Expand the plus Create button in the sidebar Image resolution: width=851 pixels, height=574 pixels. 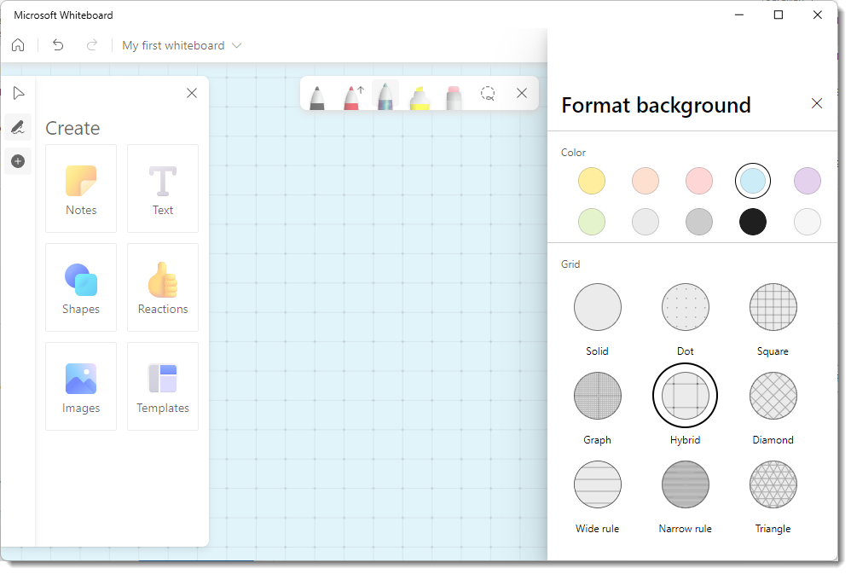[x=18, y=161]
